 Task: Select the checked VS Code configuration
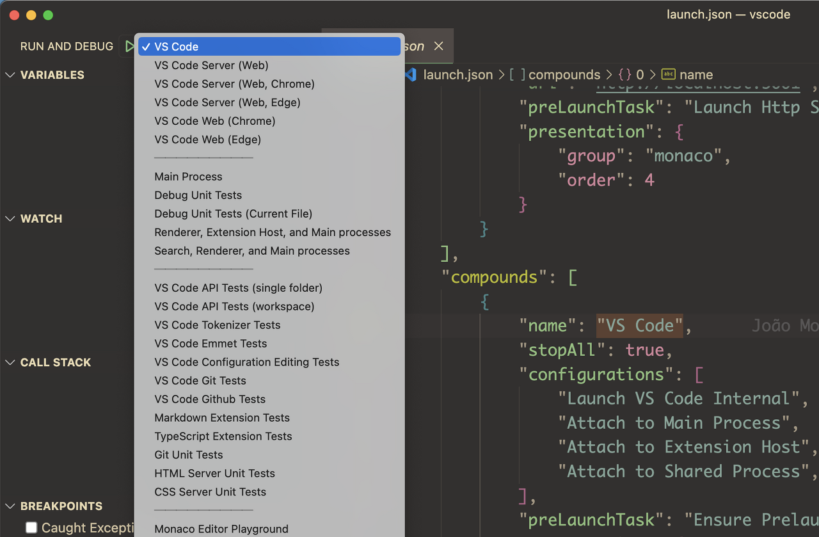click(x=269, y=46)
